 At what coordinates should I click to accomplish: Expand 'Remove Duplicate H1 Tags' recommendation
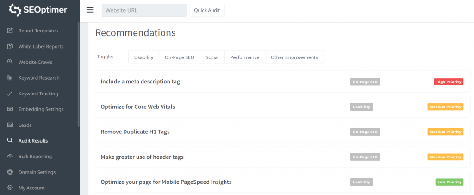[135, 132]
